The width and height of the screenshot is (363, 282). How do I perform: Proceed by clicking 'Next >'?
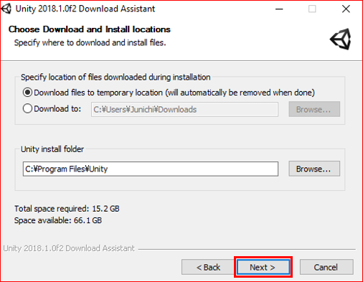click(x=263, y=267)
